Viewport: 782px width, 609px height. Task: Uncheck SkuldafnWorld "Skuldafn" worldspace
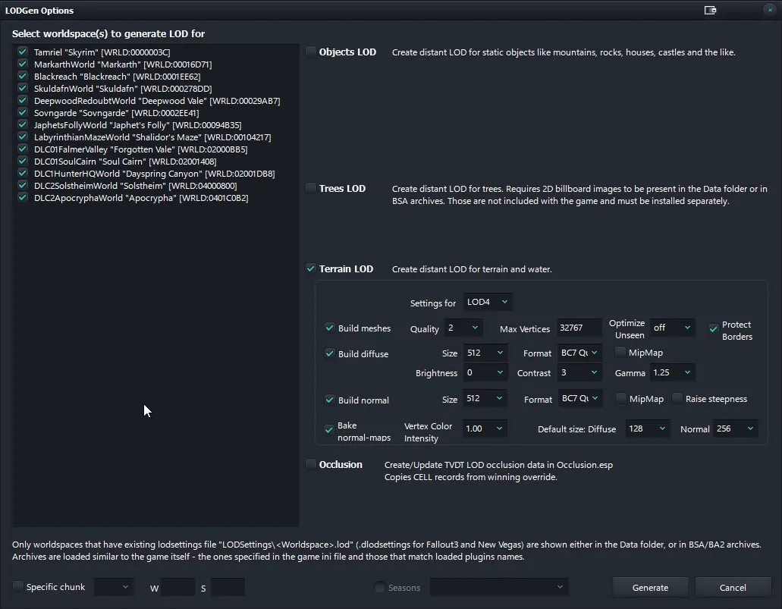coord(23,88)
